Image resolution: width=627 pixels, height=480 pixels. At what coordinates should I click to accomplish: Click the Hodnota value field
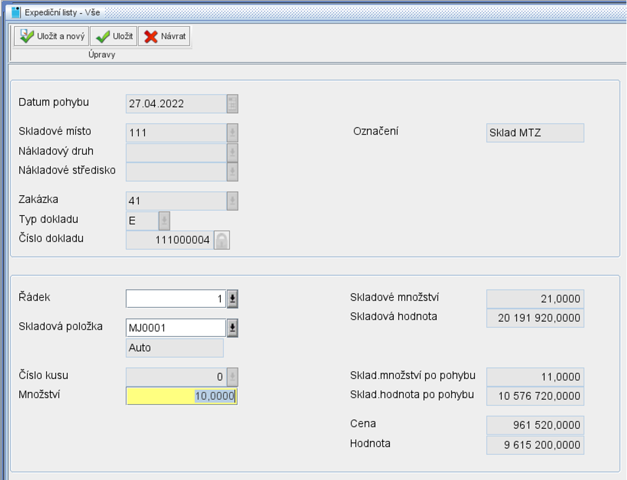point(535,445)
